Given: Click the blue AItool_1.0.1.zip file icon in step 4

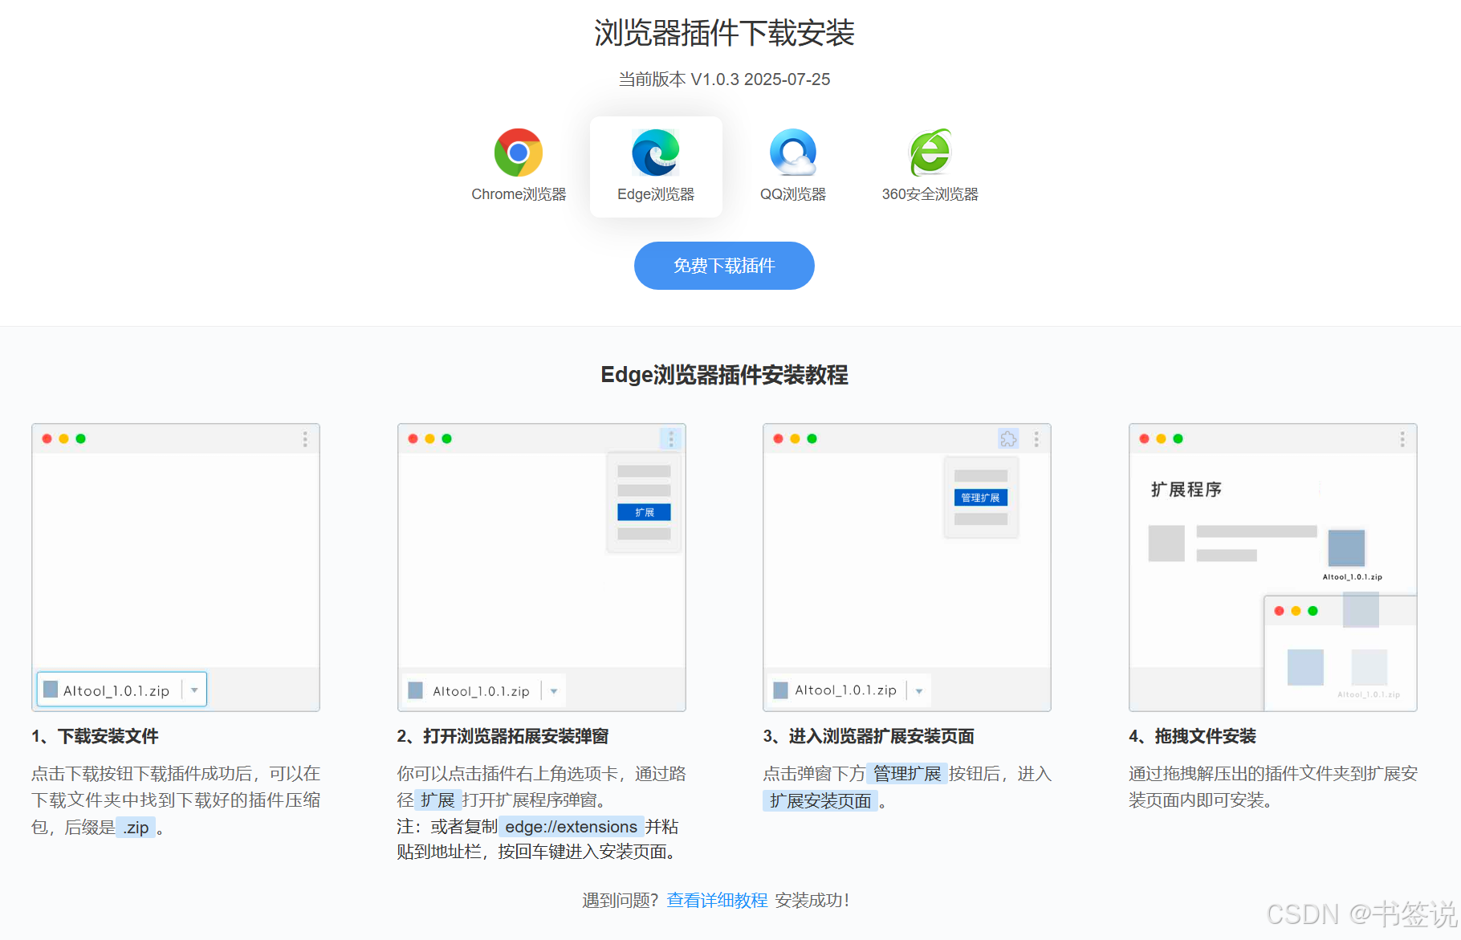Looking at the screenshot, I should pos(1347,548).
